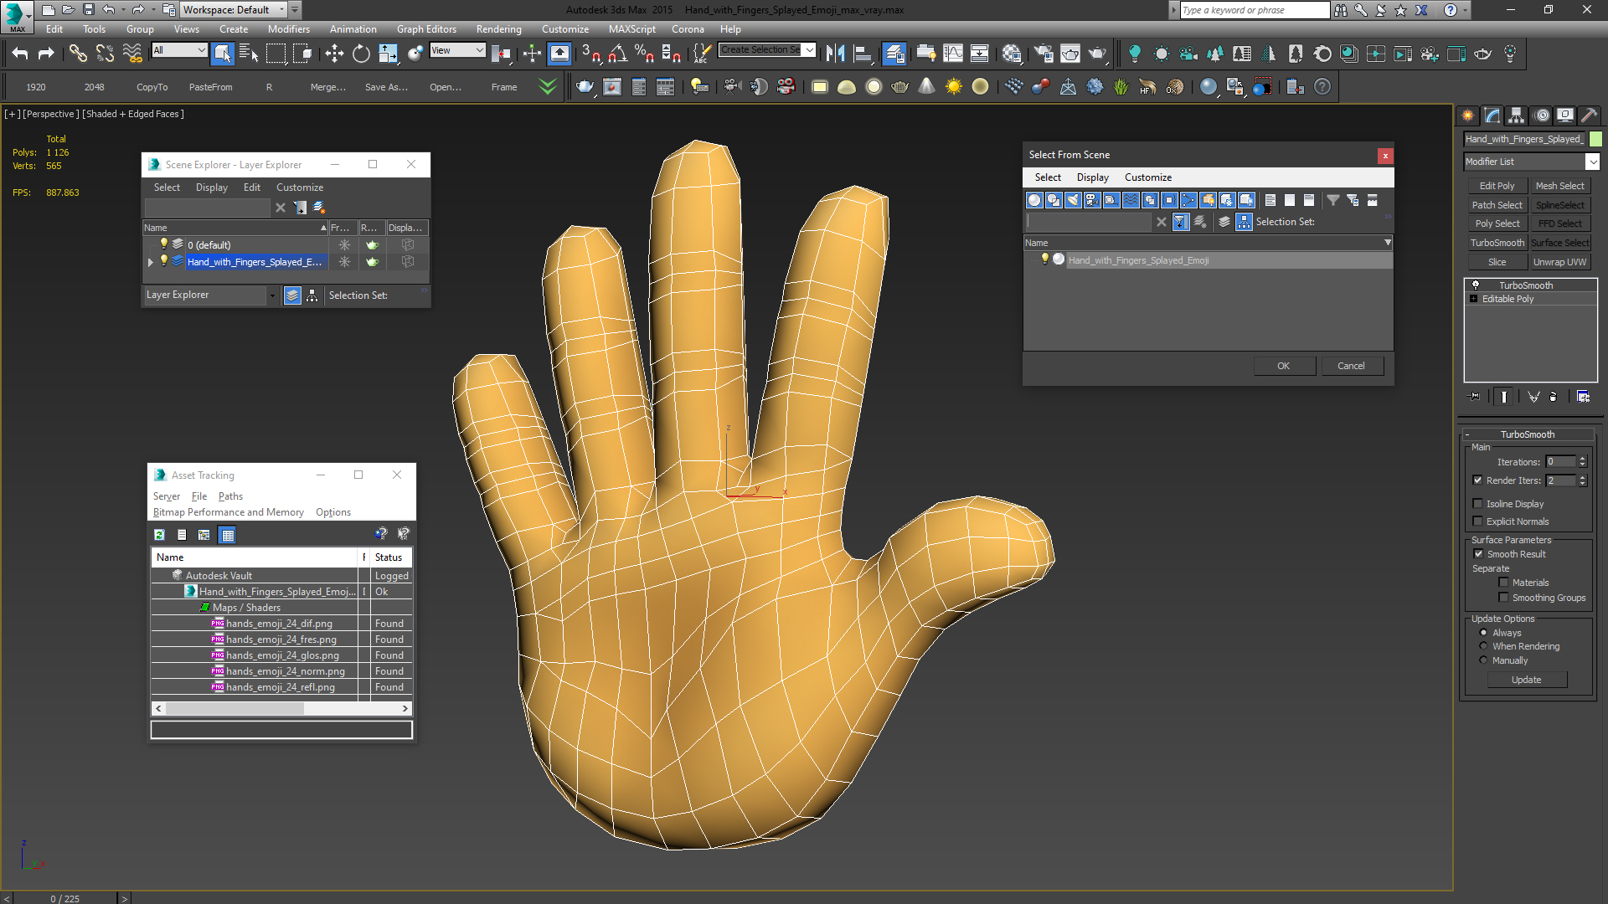1608x904 pixels.
Task: Click the Undo arrow in main toolbar
Action: click(x=20, y=54)
